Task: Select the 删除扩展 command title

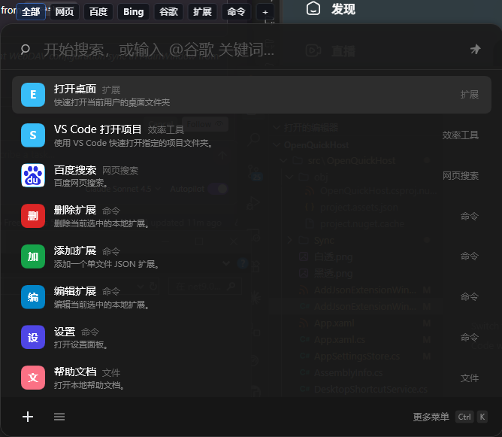Action: [75, 210]
